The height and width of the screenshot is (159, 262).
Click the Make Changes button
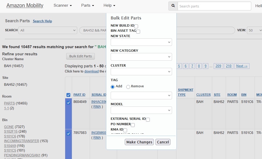tap(139, 142)
